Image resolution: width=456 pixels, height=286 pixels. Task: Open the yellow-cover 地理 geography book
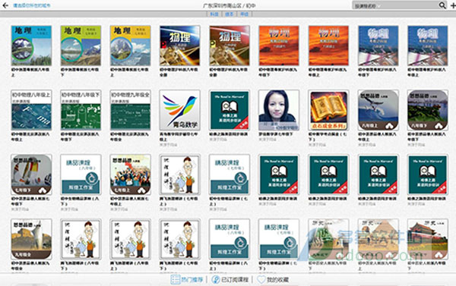[130, 46]
